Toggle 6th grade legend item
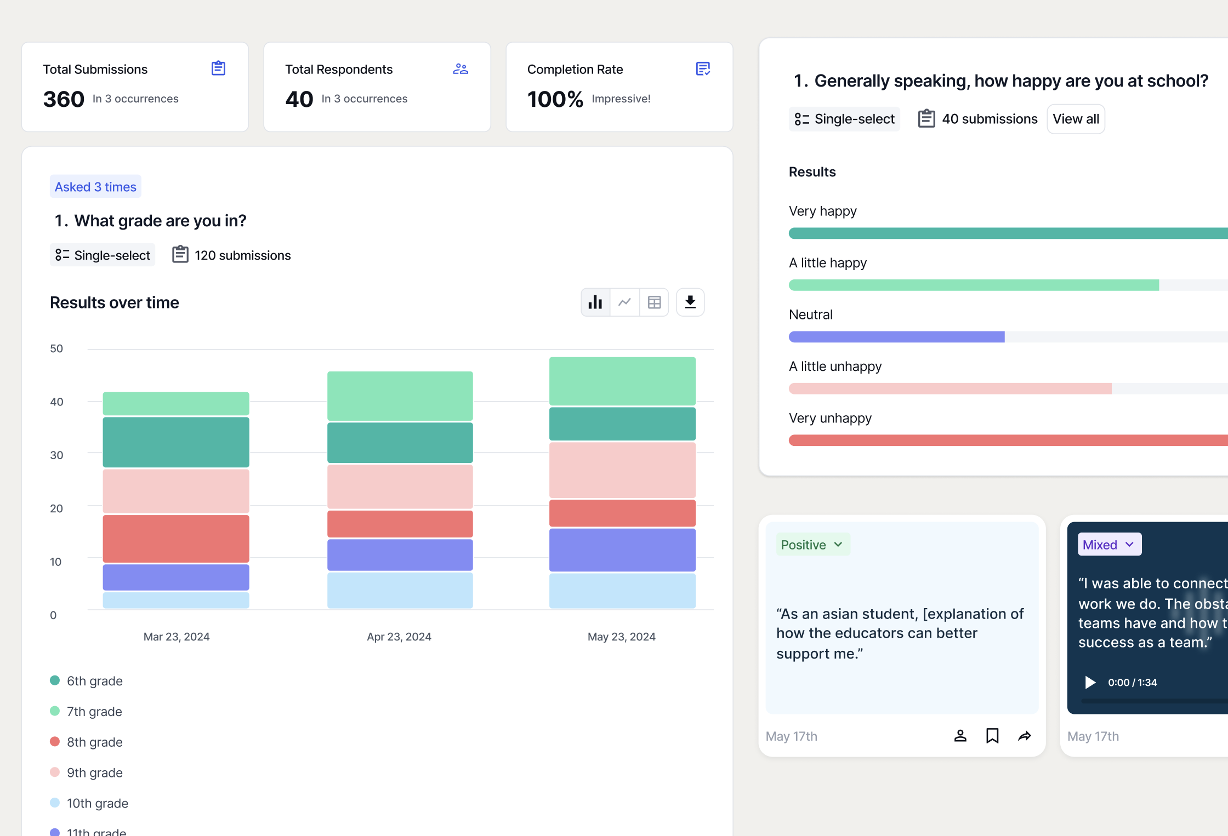The image size is (1228, 836). tap(86, 681)
